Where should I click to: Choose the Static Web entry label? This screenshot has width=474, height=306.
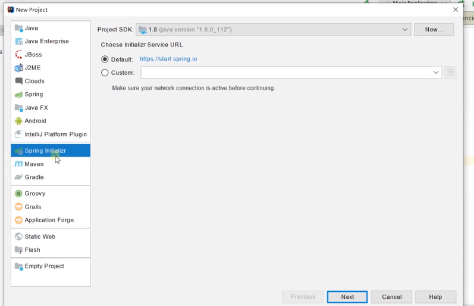click(40, 236)
